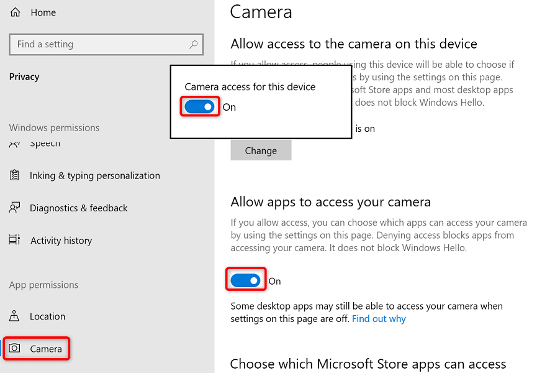Screen dimensions: 537x373
Task: Disable Allow apps to access your camera
Action: point(246,281)
